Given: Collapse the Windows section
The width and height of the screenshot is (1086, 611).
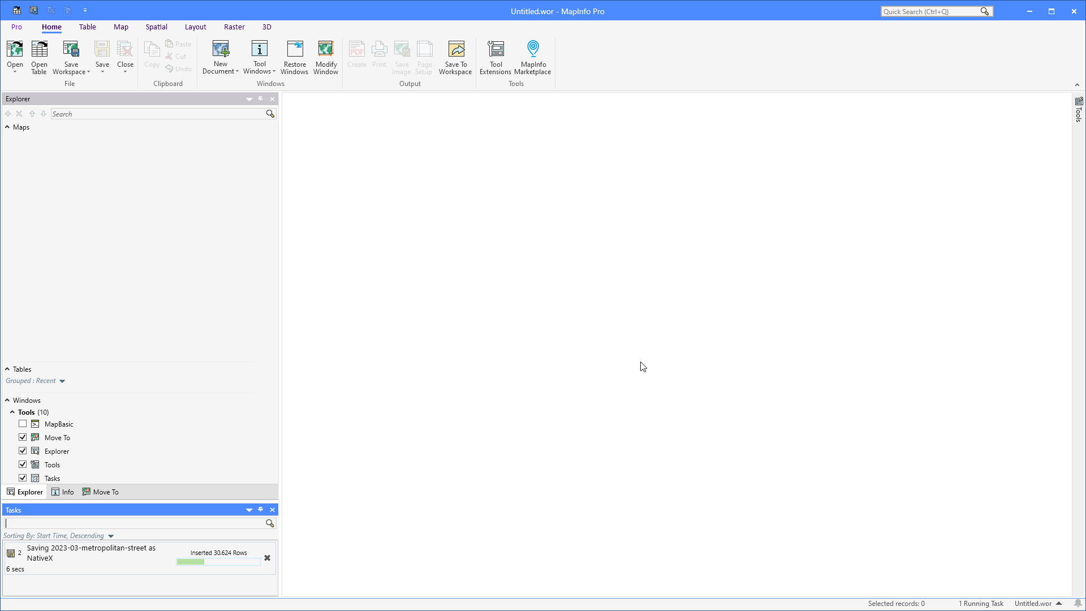Looking at the screenshot, I should (7, 400).
